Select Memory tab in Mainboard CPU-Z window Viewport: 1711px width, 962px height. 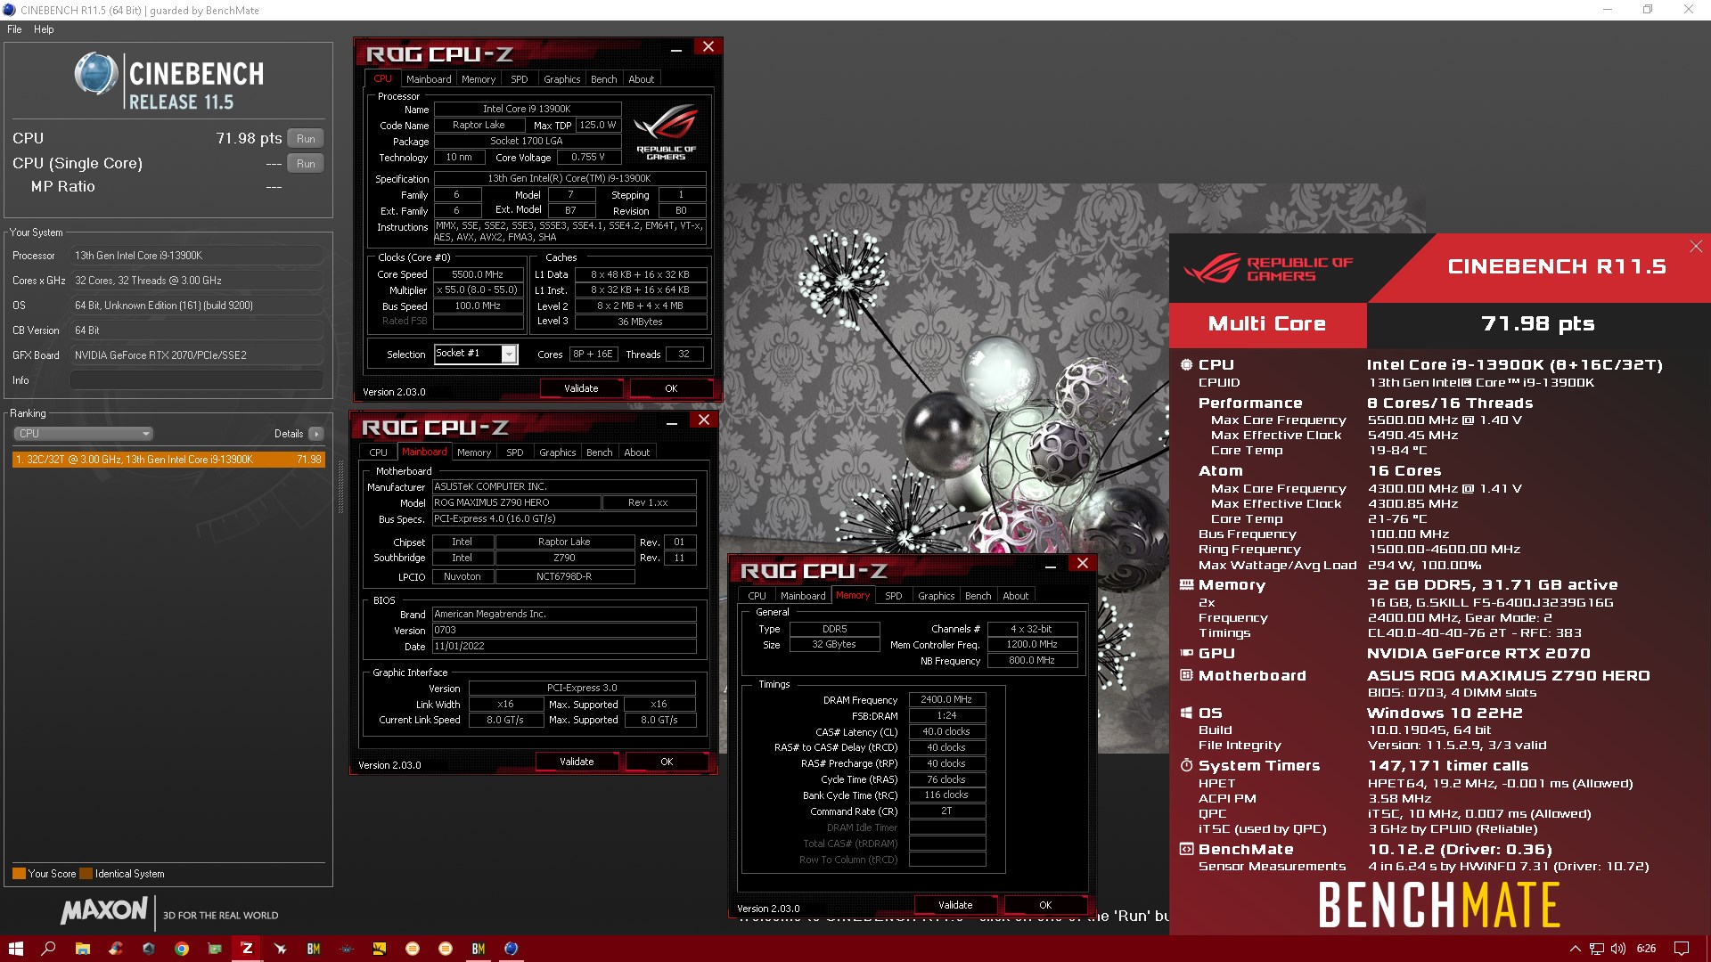click(474, 452)
